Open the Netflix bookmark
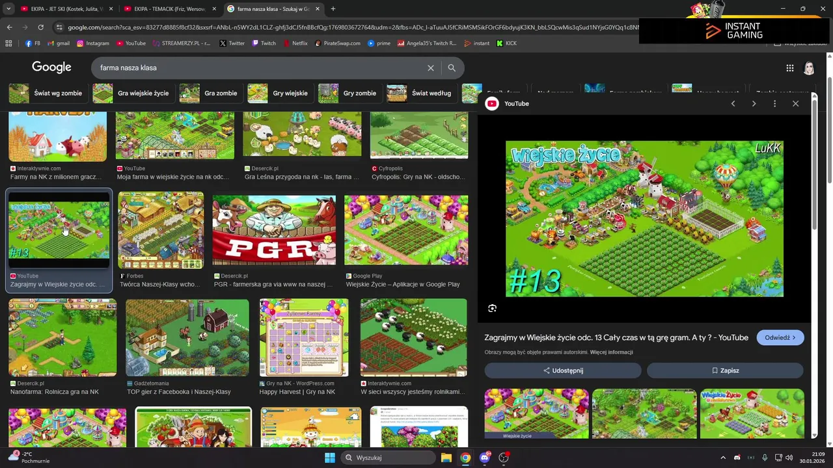833x468 pixels. pos(295,44)
